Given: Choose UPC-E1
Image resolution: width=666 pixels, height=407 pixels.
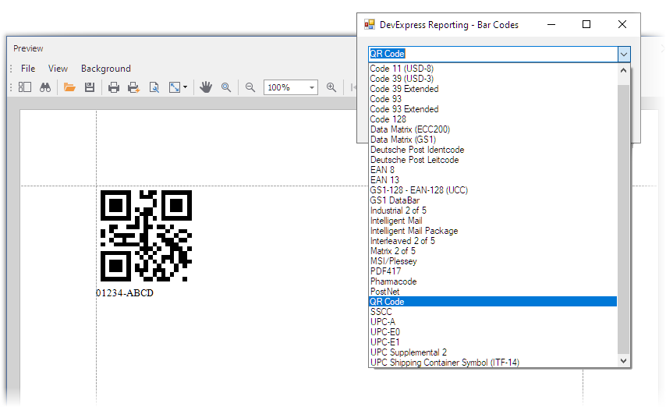Looking at the screenshot, I should (x=493, y=342).
